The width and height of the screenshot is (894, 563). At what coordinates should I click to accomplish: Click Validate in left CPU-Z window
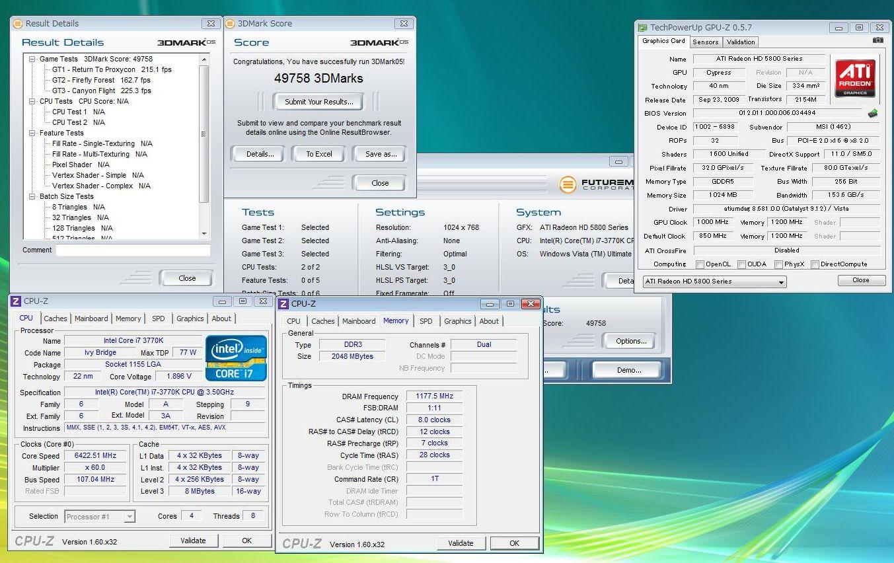click(193, 541)
